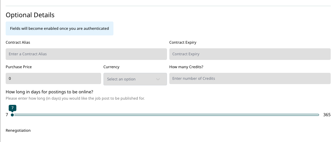
Task: Click the Purchase Price label
Action: point(19,67)
